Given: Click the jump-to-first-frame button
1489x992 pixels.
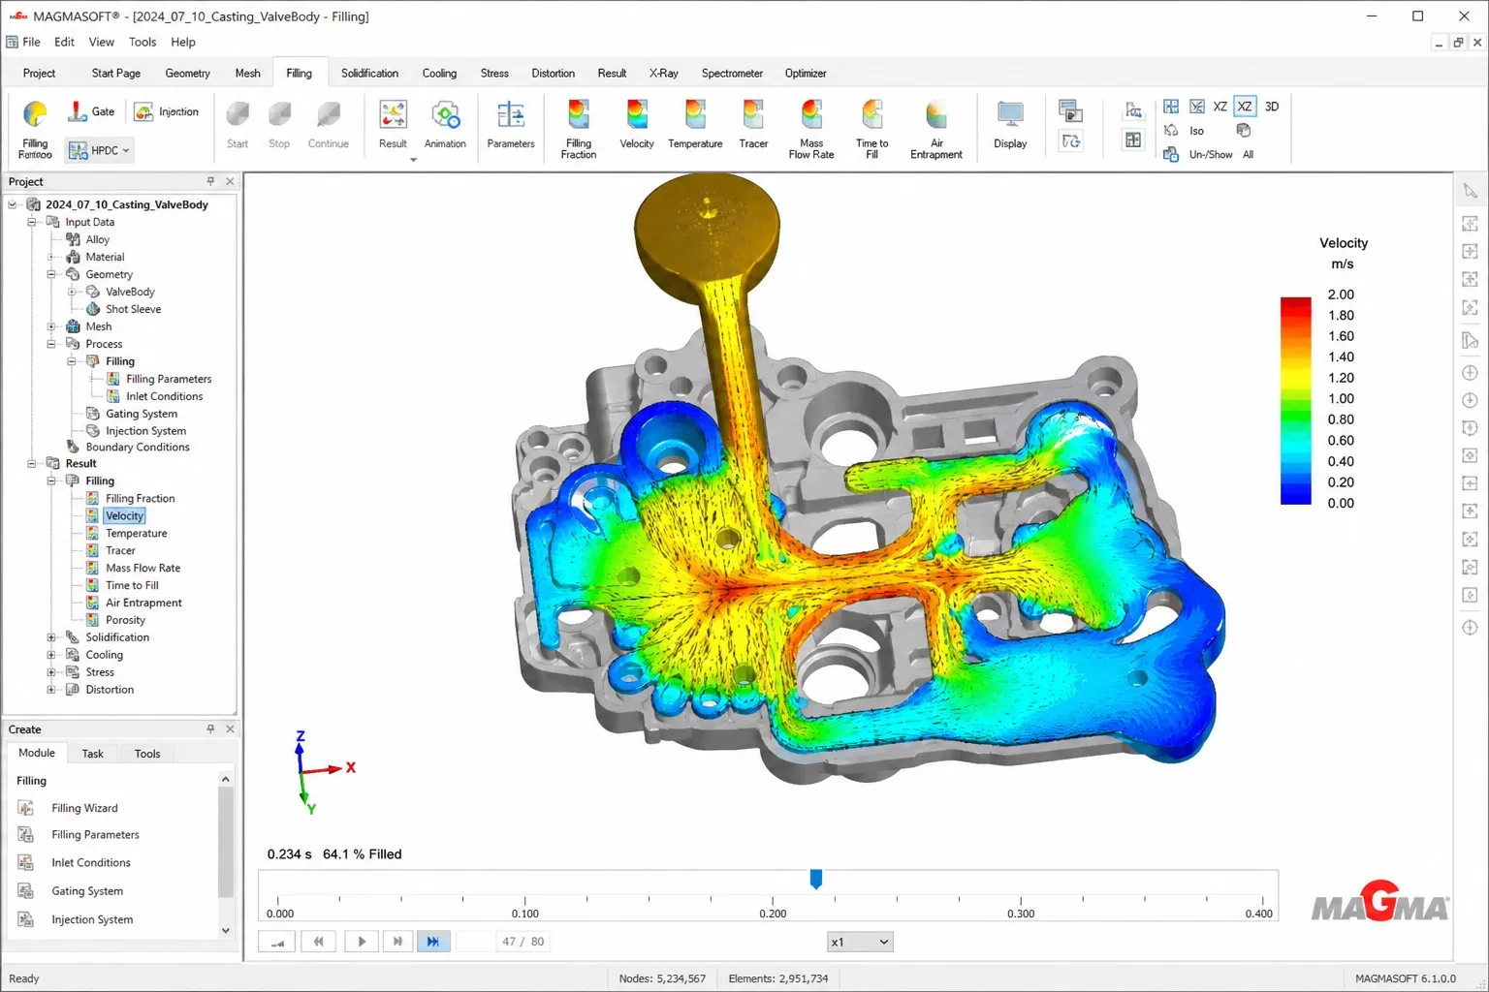Looking at the screenshot, I should click(277, 942).
